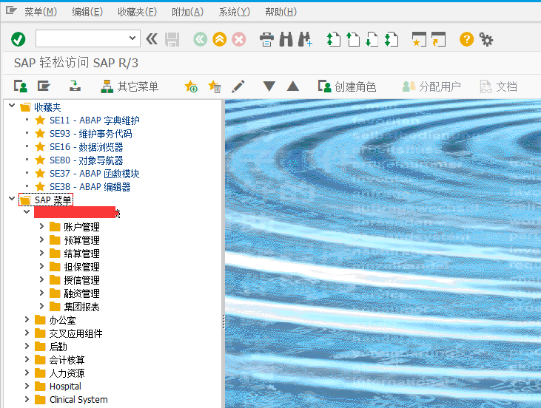The height and width of the screenshot is (408, 541).
Task: Select the Hospital folder
Action: [x=65, y=387]
